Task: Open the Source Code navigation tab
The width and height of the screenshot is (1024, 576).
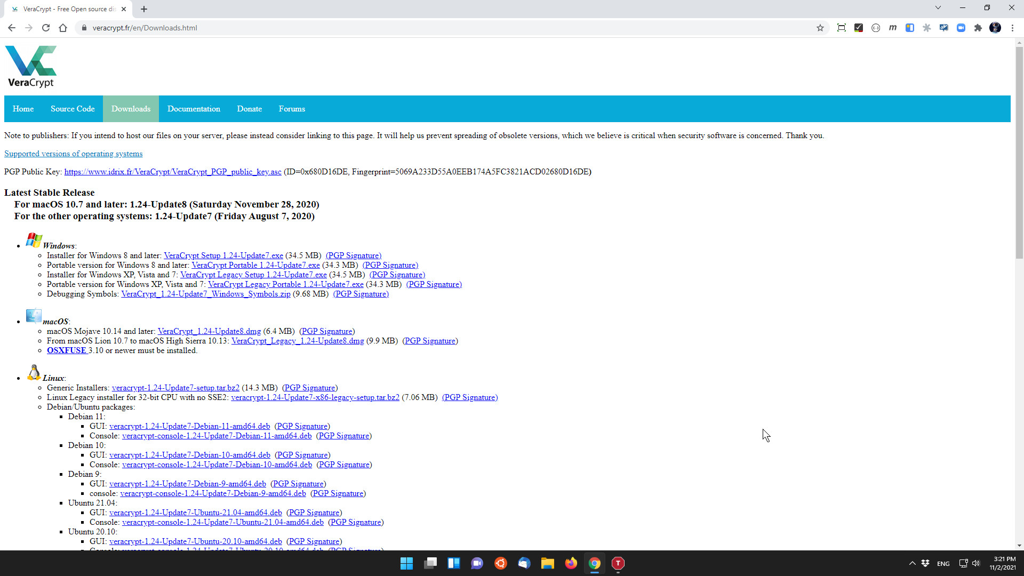Action: (x=73, y=109)
